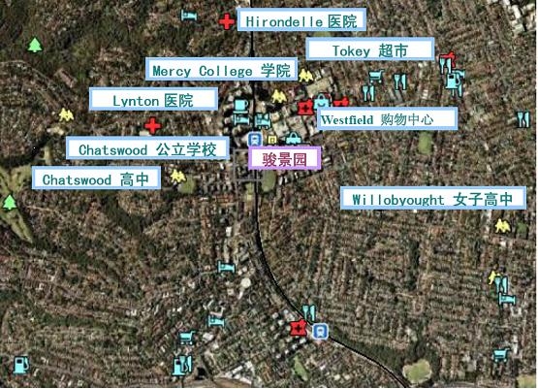The width and height of the screenshot is (538, 389).
Task: Click the hotel bed icon at top
Action: click(x=189, y=16)
